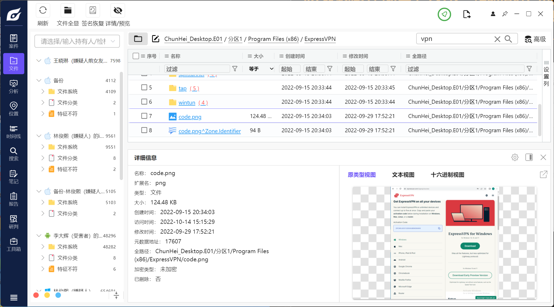
Task: Click the 刷新 refresh icon
Action: (x=43, y=11)
